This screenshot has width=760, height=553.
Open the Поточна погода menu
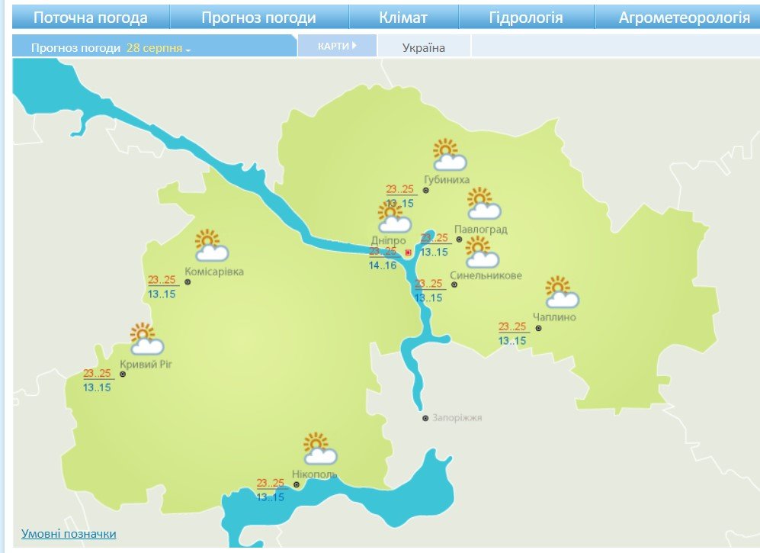click(91, 18)
